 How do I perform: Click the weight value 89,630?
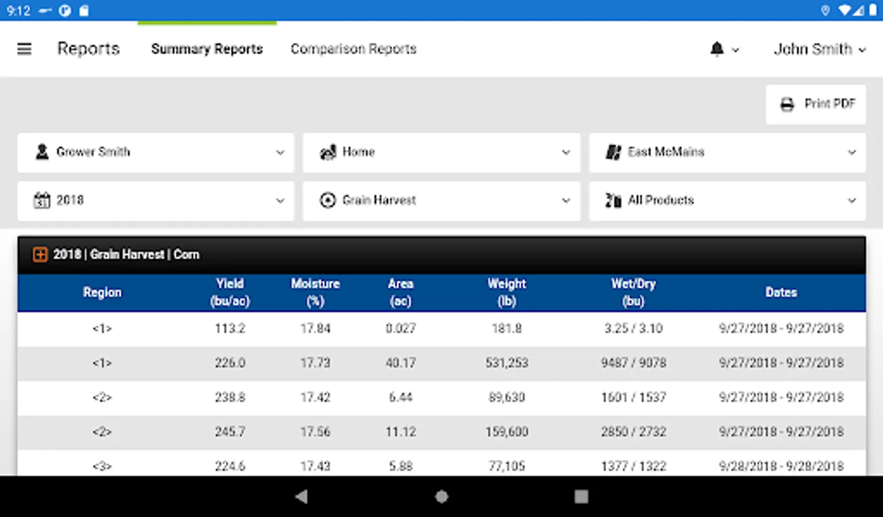(507, 398)
